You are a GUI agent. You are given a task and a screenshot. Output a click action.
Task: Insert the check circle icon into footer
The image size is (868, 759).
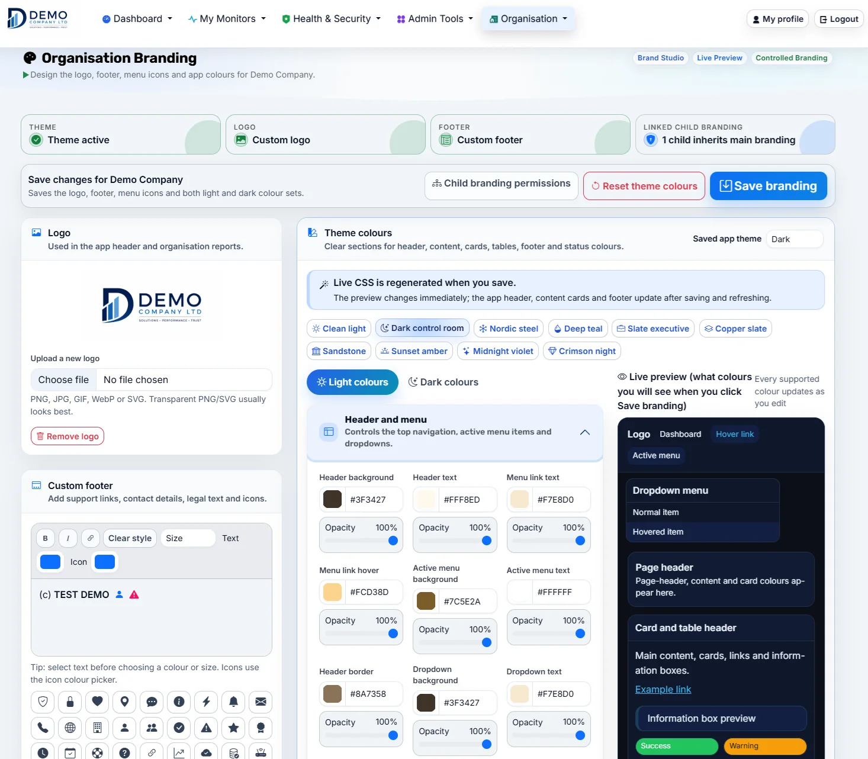(179, 728)
